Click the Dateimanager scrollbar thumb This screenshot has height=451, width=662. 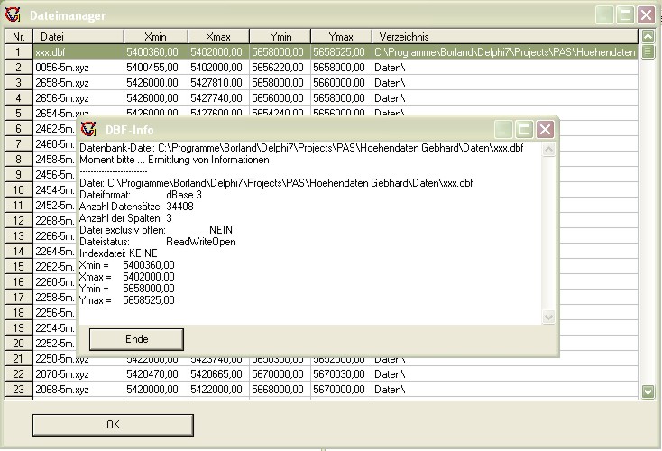pyautogui.click(x=648, y=52)
